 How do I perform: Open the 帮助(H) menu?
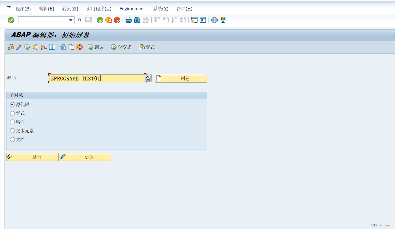point(184,9)
